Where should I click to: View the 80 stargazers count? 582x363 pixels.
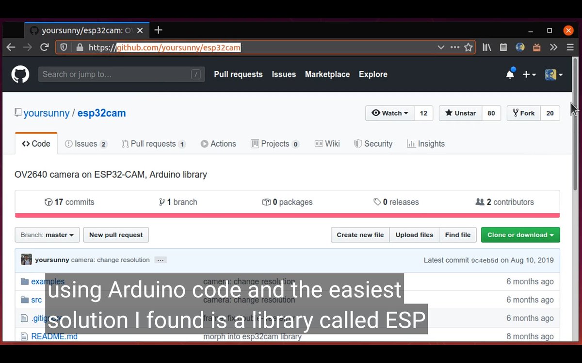tap(491, 113)
